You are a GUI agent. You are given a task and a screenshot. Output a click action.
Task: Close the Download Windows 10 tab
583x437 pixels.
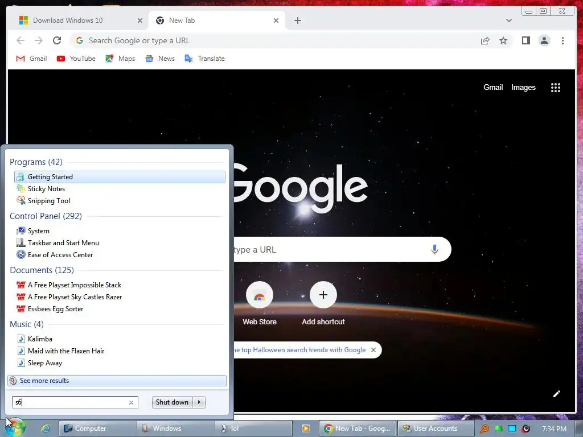[x=140, y=20]
